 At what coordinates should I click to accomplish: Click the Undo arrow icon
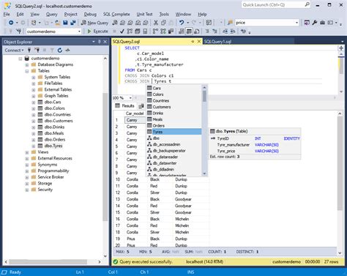pyautogui.click(x=182, y=23)
